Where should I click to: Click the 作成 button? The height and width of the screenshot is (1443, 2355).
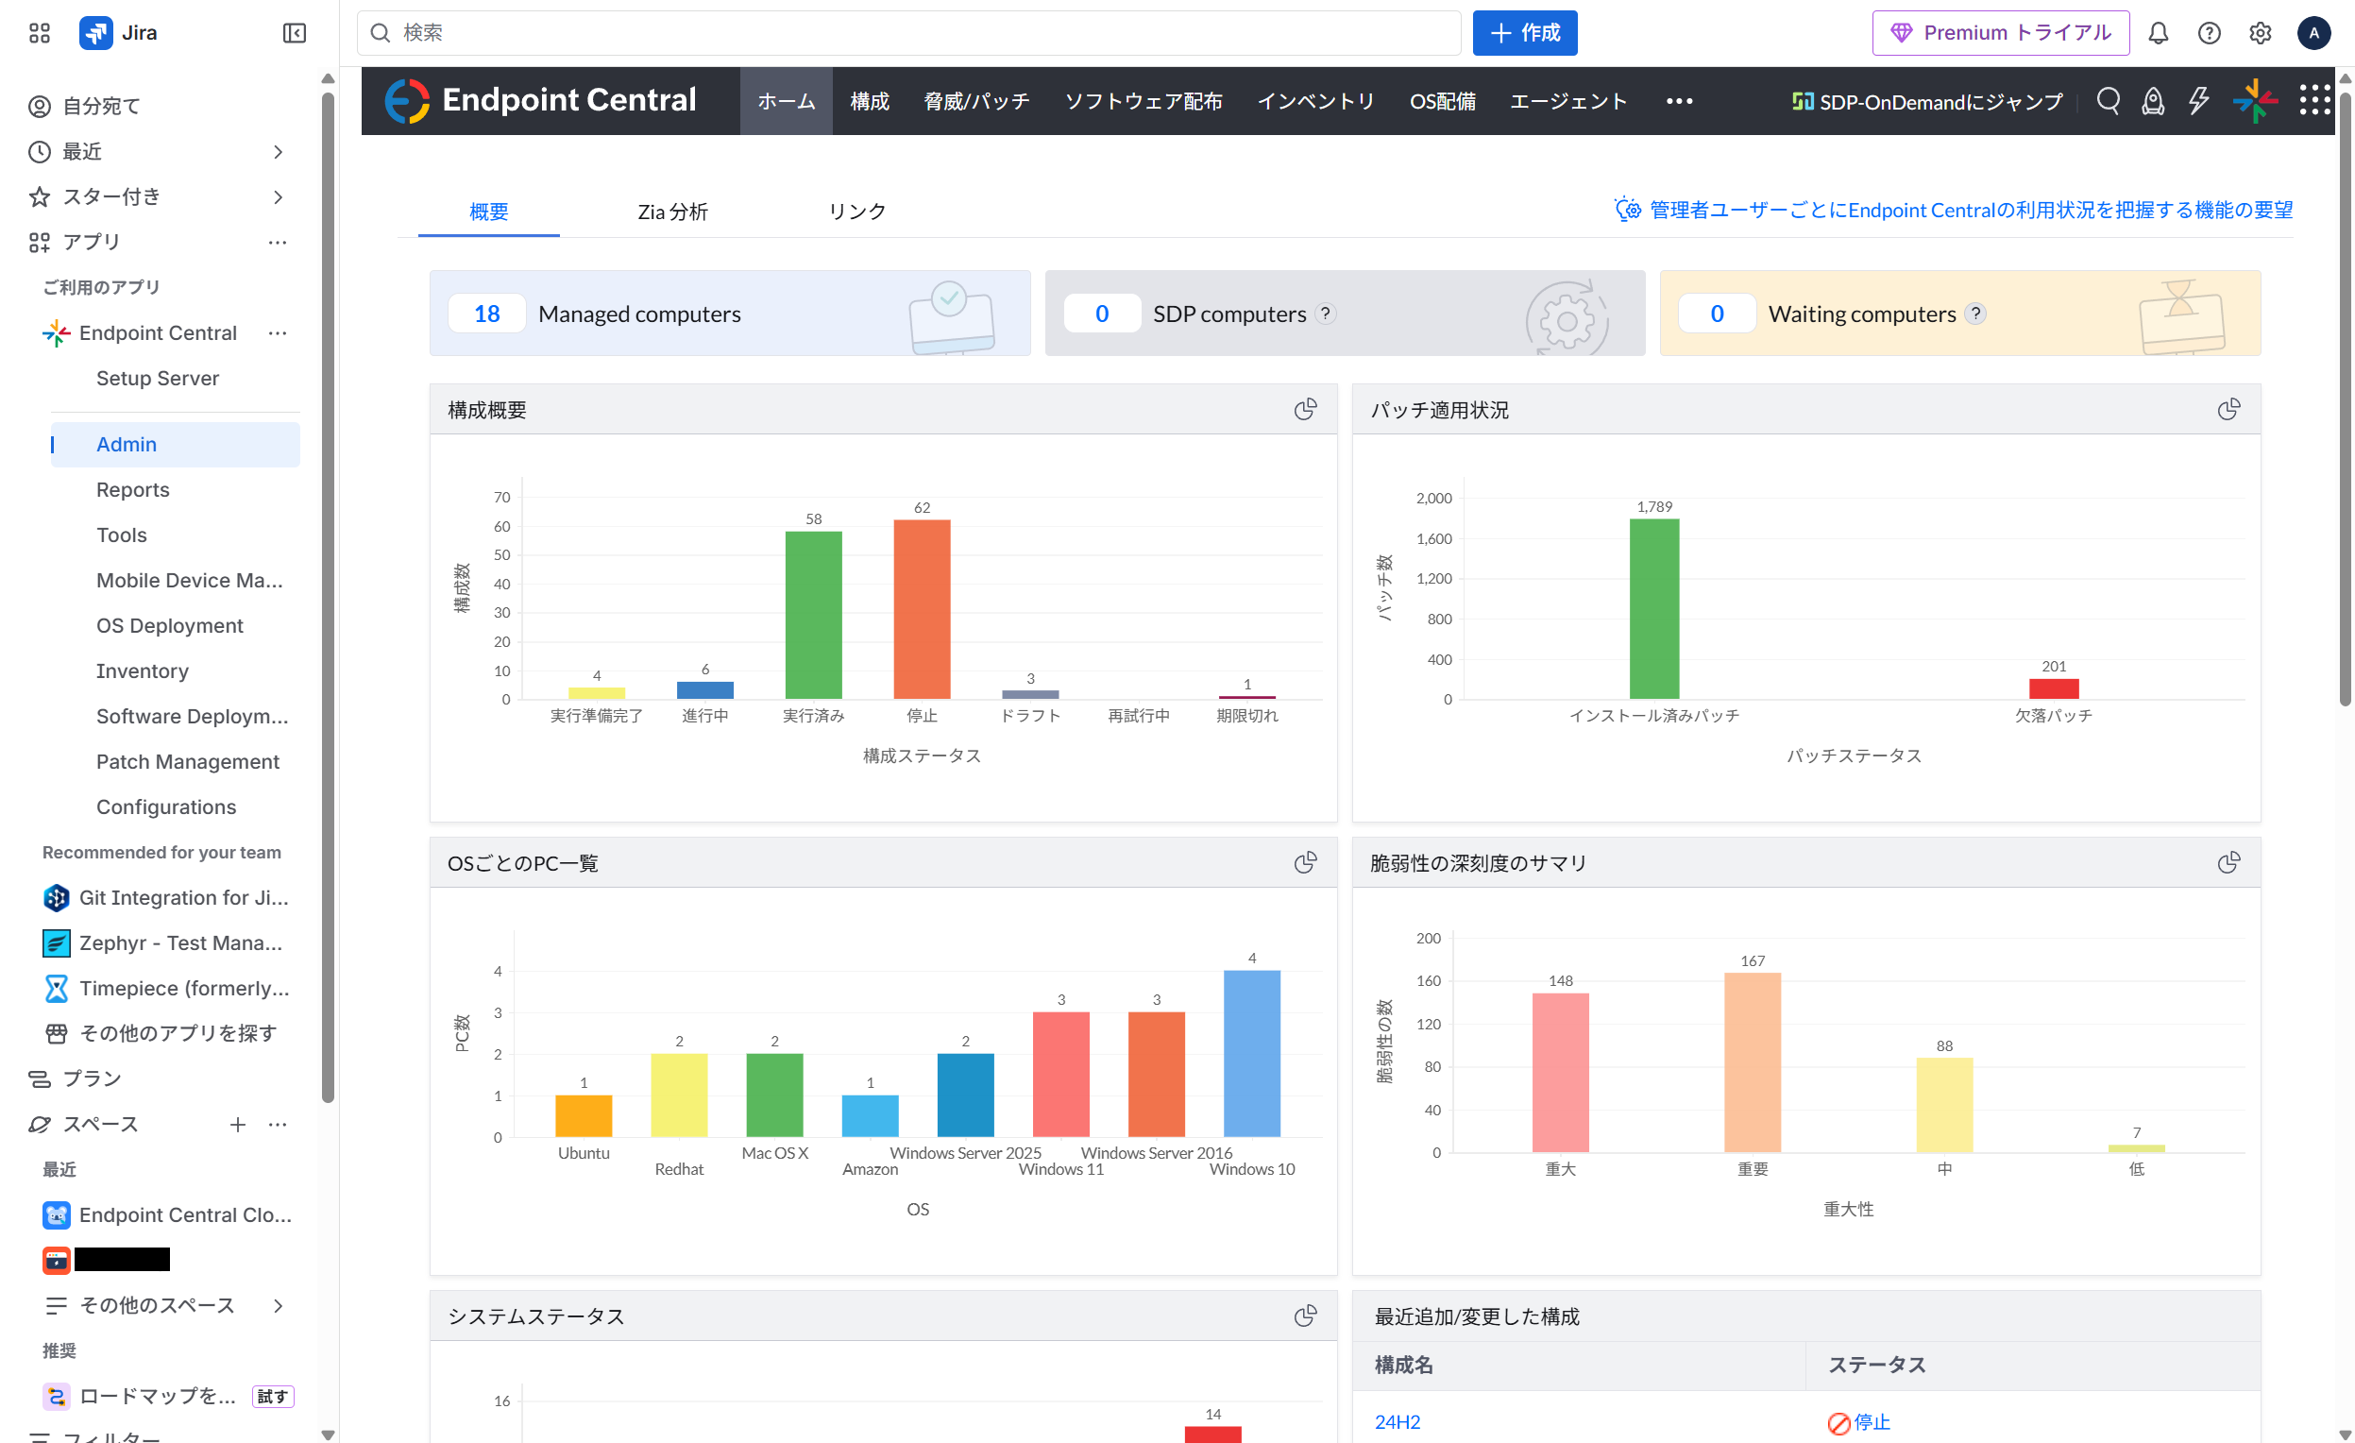(x=1524, y=33)
